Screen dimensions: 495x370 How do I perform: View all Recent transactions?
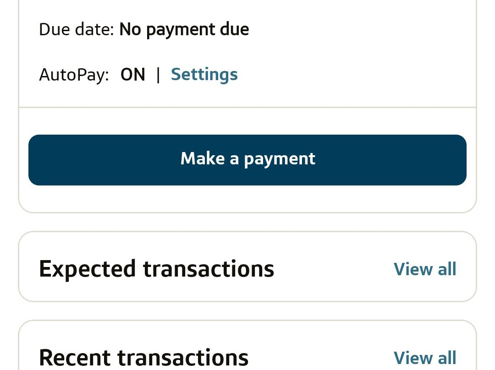[x=425, y=358]
